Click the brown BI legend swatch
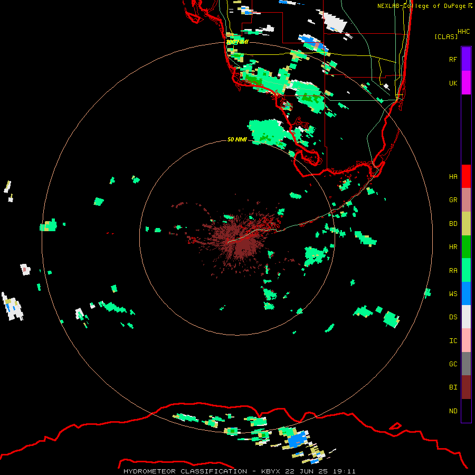 pyautogui.click(x=466, y=387)
